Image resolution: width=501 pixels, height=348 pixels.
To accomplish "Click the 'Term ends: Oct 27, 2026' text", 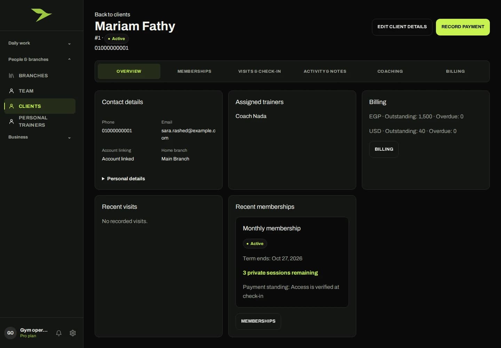I will pyautogui.click(x=272, y=259).
